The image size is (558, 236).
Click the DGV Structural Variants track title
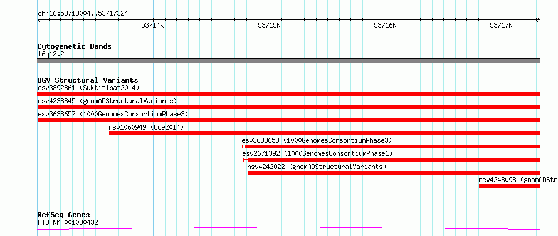[x=88, y=80]
